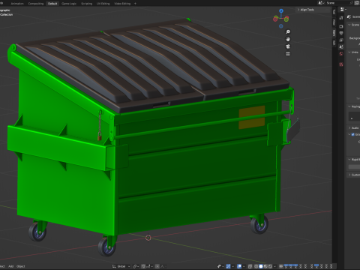Select rendered viewport shading
The width and height of the screenshot is (360, 270).
coord(270,266)
